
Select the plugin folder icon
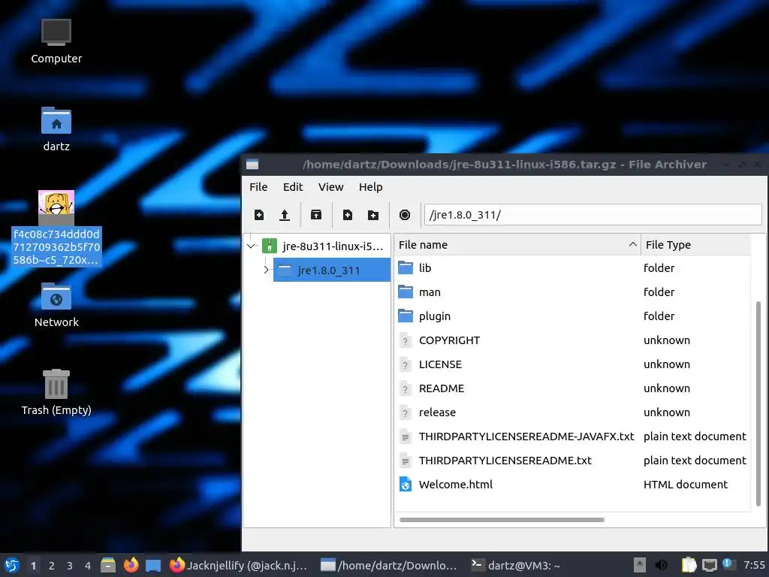click(x=406, y=316)
